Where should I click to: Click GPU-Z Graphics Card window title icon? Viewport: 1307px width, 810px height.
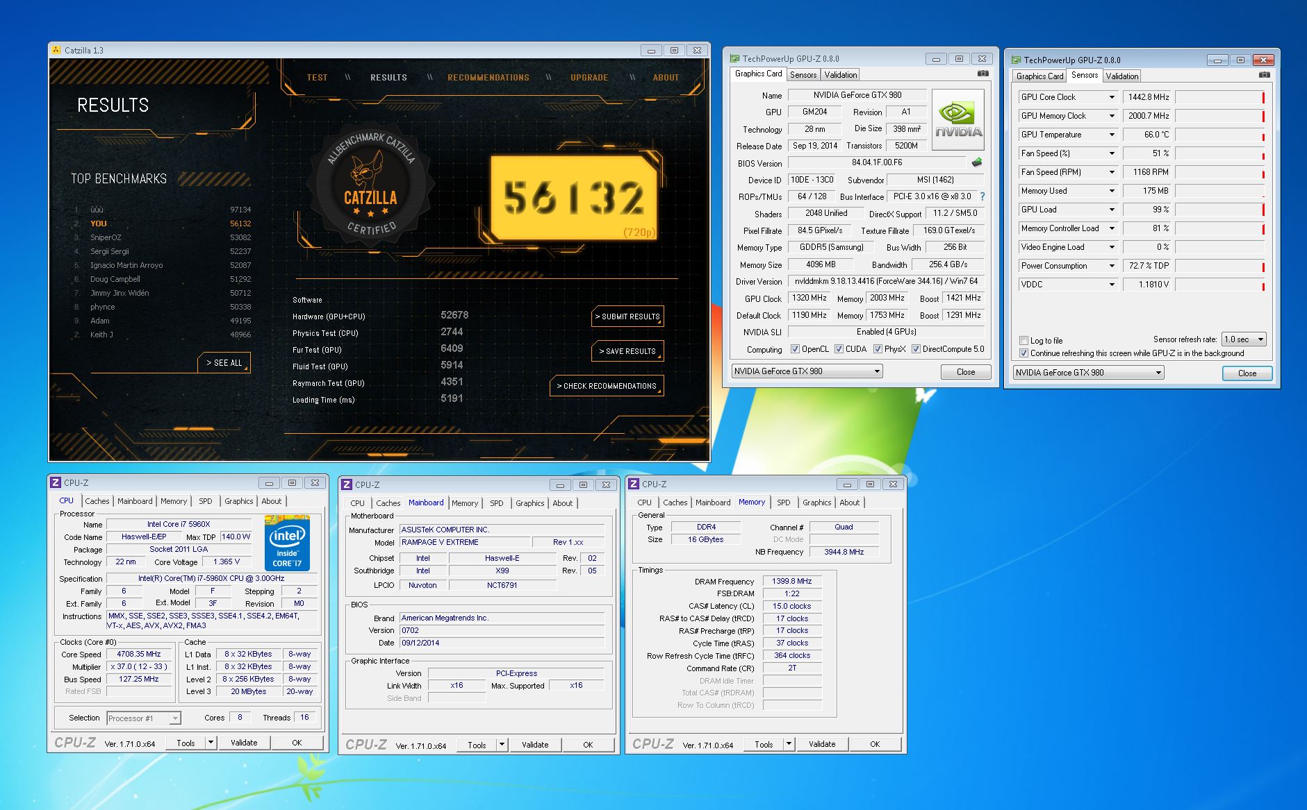point(733,59)
